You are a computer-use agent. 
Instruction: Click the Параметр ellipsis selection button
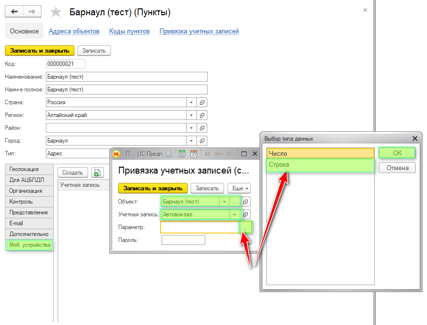[x=245, y=227]
